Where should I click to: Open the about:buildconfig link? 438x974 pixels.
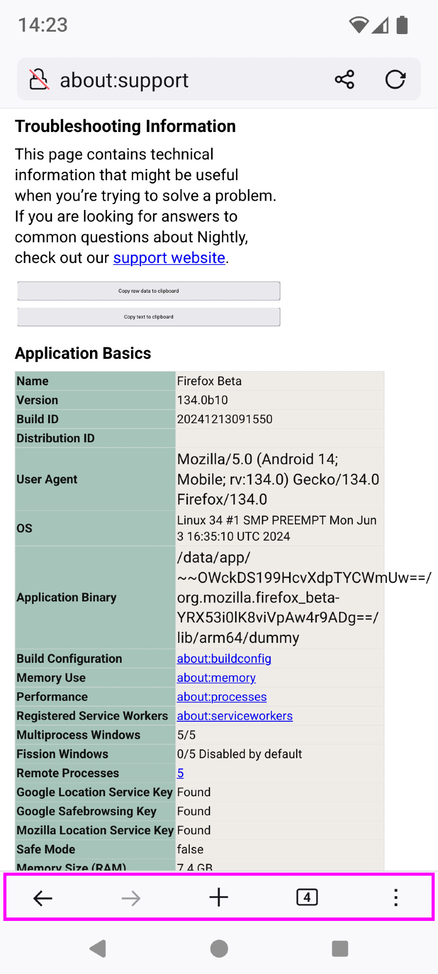224,658
